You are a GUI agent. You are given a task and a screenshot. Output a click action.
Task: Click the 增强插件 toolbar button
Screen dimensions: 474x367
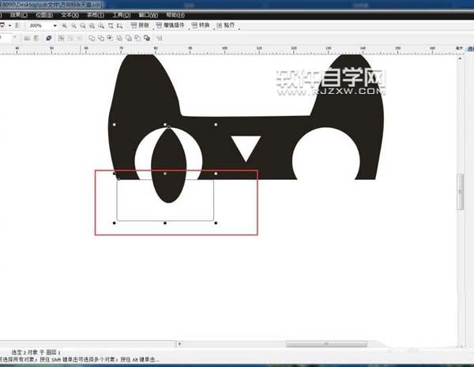point(171,26)
